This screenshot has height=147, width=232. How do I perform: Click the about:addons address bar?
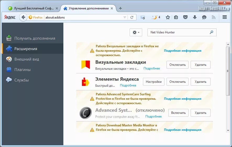(84, 17)
